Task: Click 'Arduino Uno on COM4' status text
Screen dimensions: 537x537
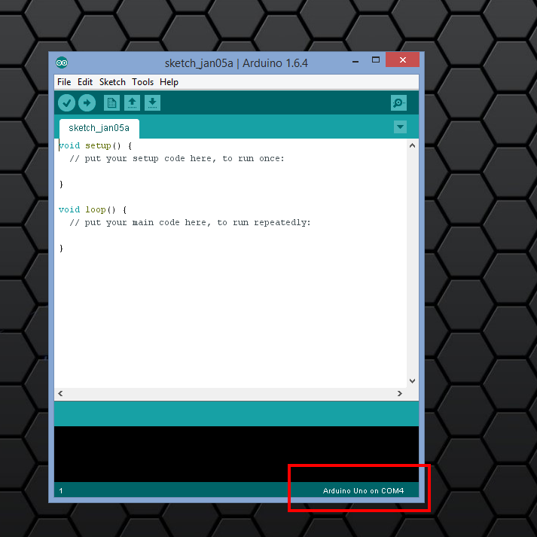Action: (363, 491)
